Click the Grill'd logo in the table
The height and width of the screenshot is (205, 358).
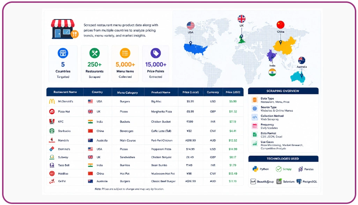52,181
